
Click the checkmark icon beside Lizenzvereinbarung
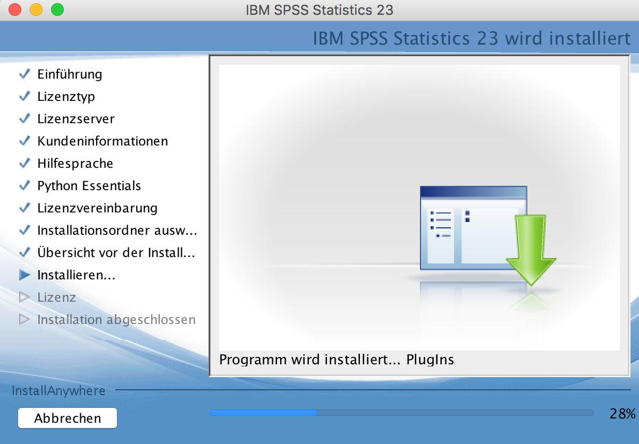(x=24, y=208)
